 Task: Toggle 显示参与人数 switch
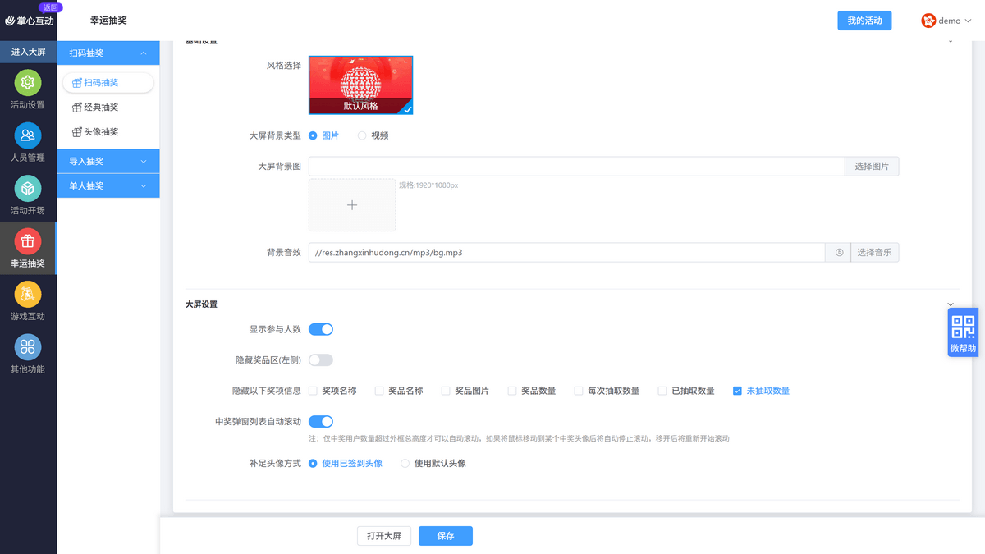[x=321, y=329]
